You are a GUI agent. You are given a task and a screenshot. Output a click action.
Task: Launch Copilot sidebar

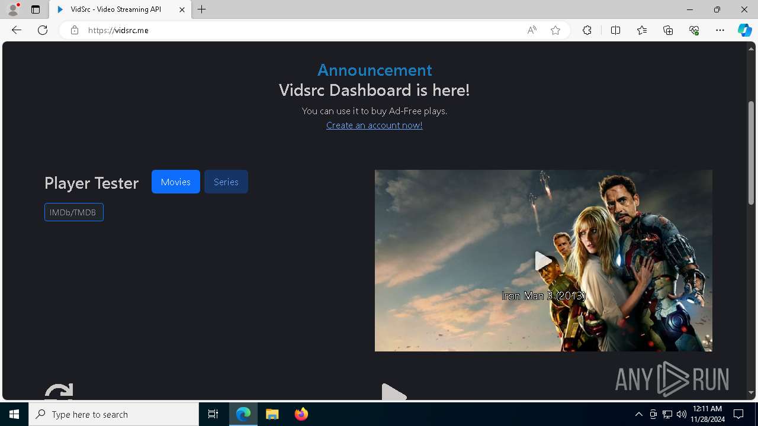point(744,30)
